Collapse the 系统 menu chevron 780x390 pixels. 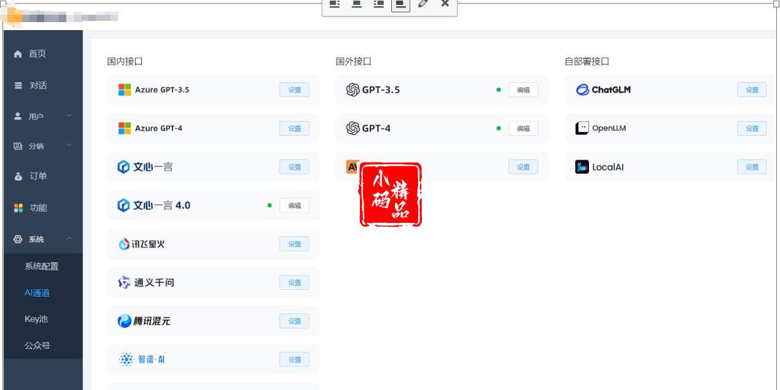(69, 238)
